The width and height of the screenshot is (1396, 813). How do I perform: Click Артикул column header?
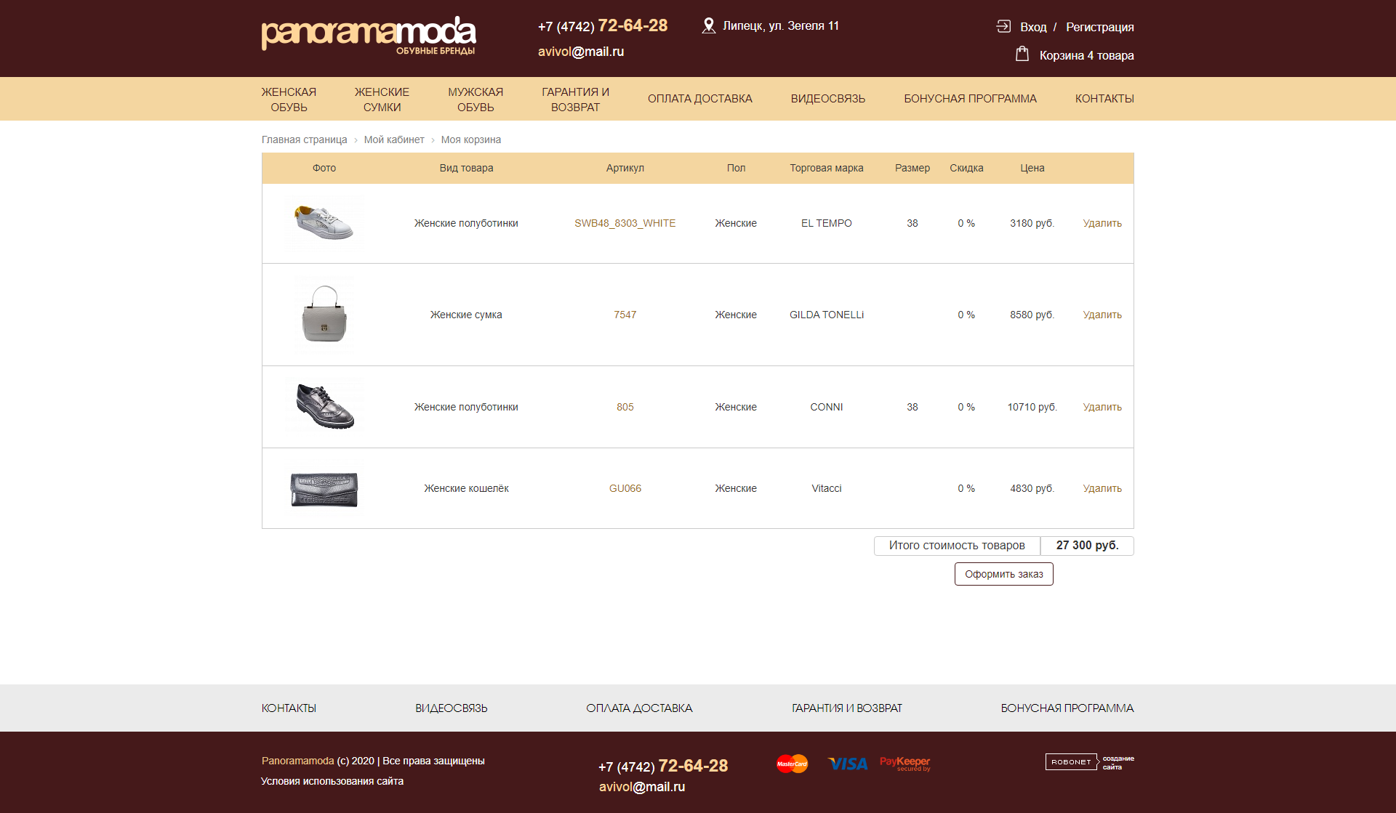(625, 168)
